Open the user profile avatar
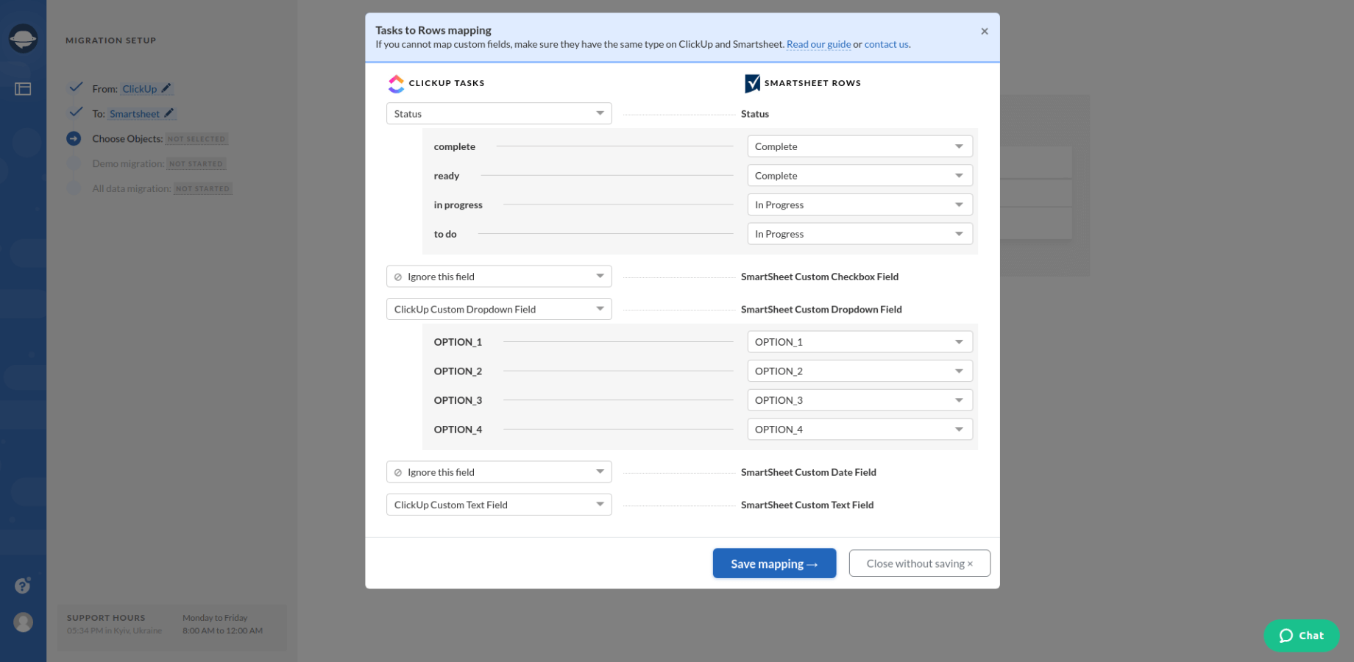Viewport: 1354px width, 662px height. point(23,622)
